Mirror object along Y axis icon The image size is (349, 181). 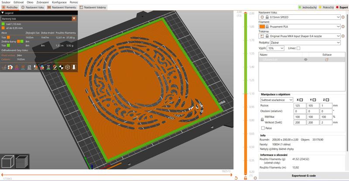(314, 100)
